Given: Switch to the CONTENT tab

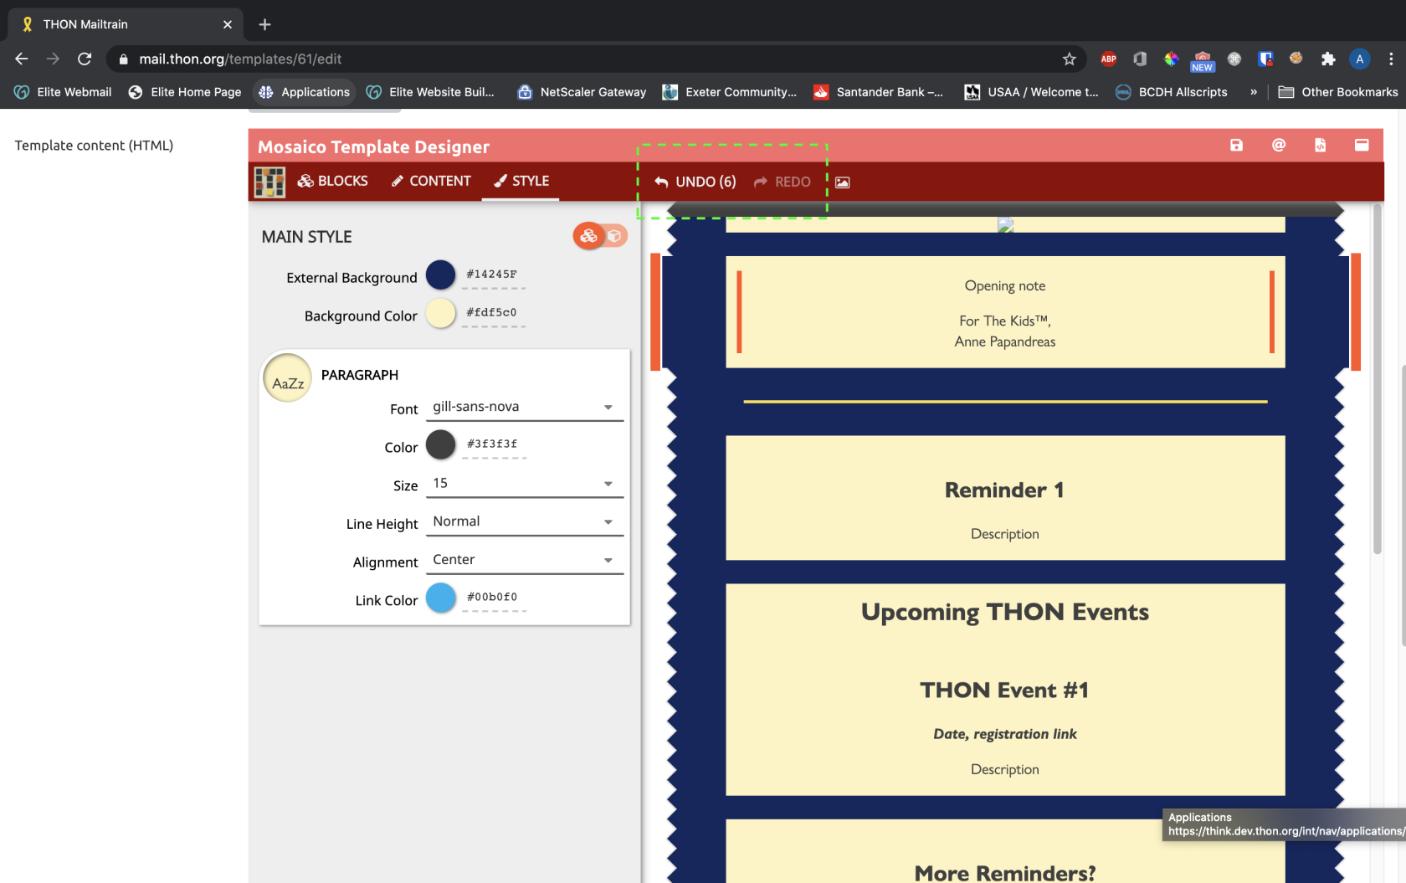Looking at the screenshot, I should (x=431, y=181).
